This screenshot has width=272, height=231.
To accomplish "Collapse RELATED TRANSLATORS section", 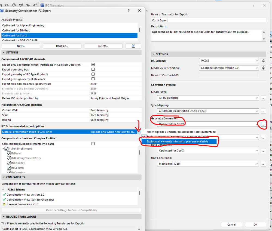I will 4,217.
